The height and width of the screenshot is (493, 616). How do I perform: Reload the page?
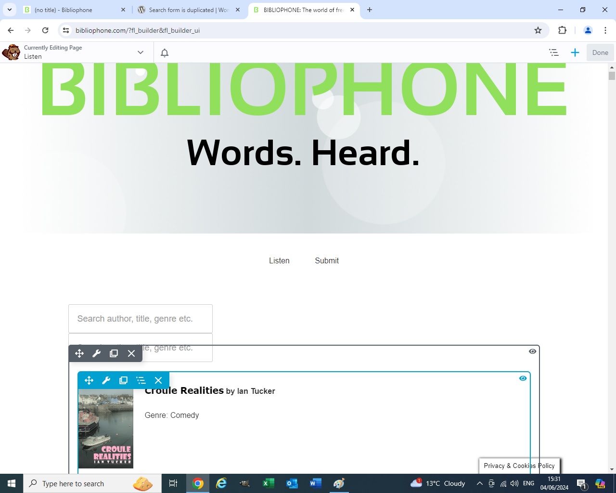click(x=45, y=30)
